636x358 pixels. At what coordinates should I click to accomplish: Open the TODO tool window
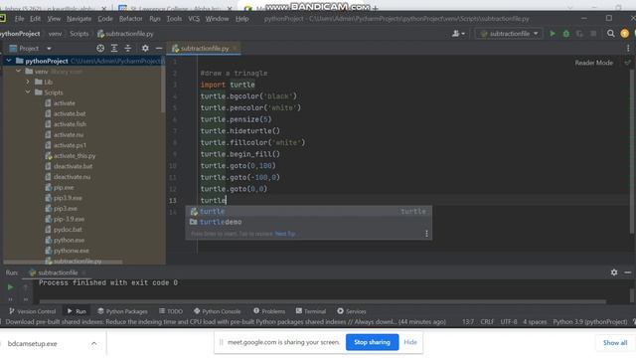[171, 311]
